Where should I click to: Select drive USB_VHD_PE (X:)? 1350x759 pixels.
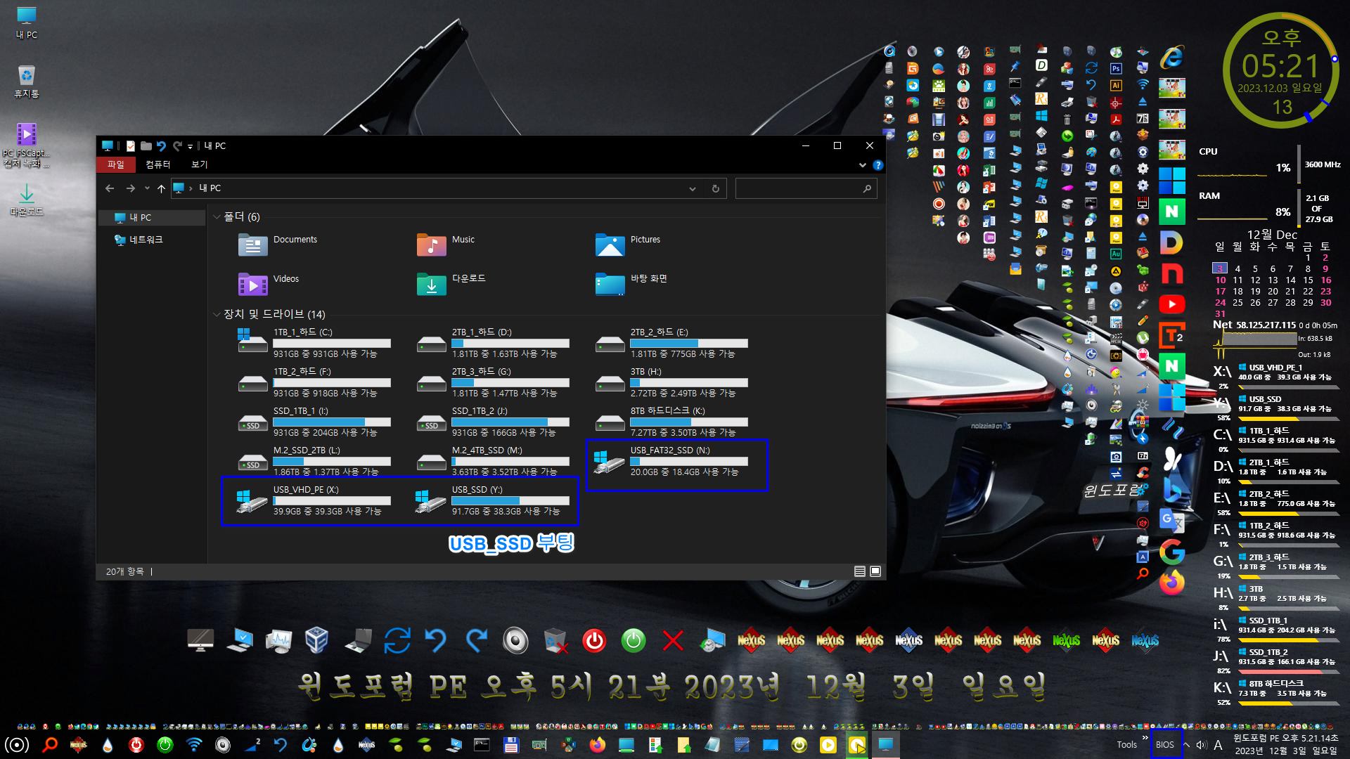click(314, 500)
